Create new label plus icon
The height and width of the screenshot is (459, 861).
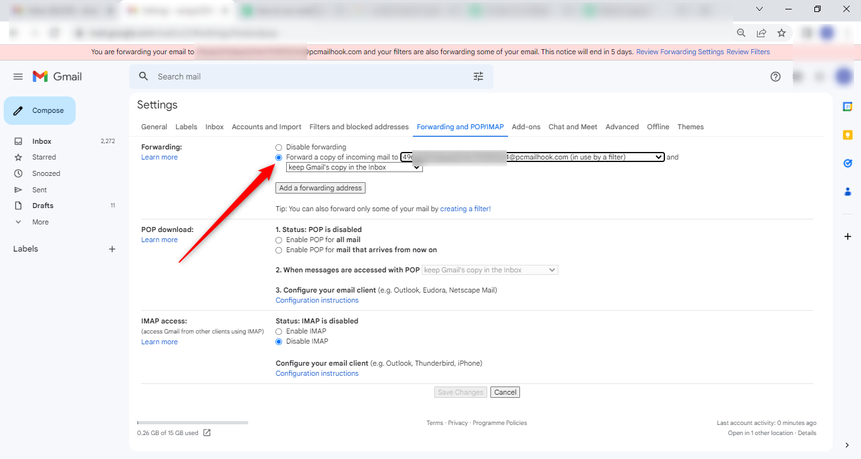coord(112,249)
